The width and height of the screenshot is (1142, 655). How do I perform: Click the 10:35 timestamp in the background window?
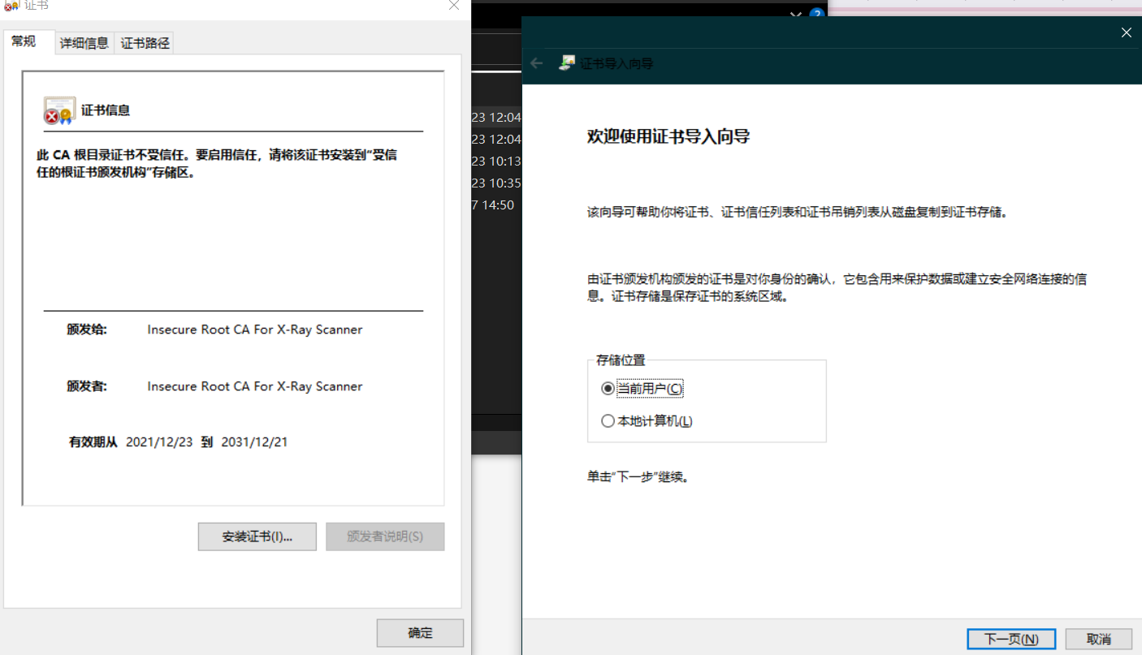coord(496,183)
